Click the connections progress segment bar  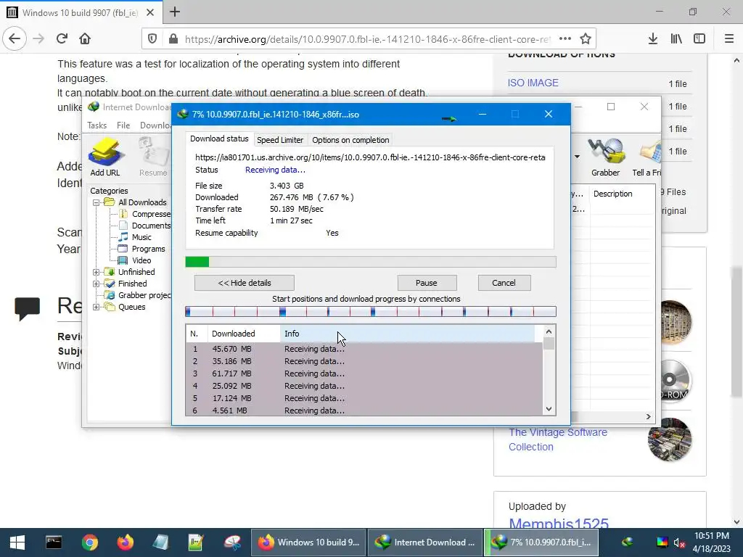pos(371,311)
